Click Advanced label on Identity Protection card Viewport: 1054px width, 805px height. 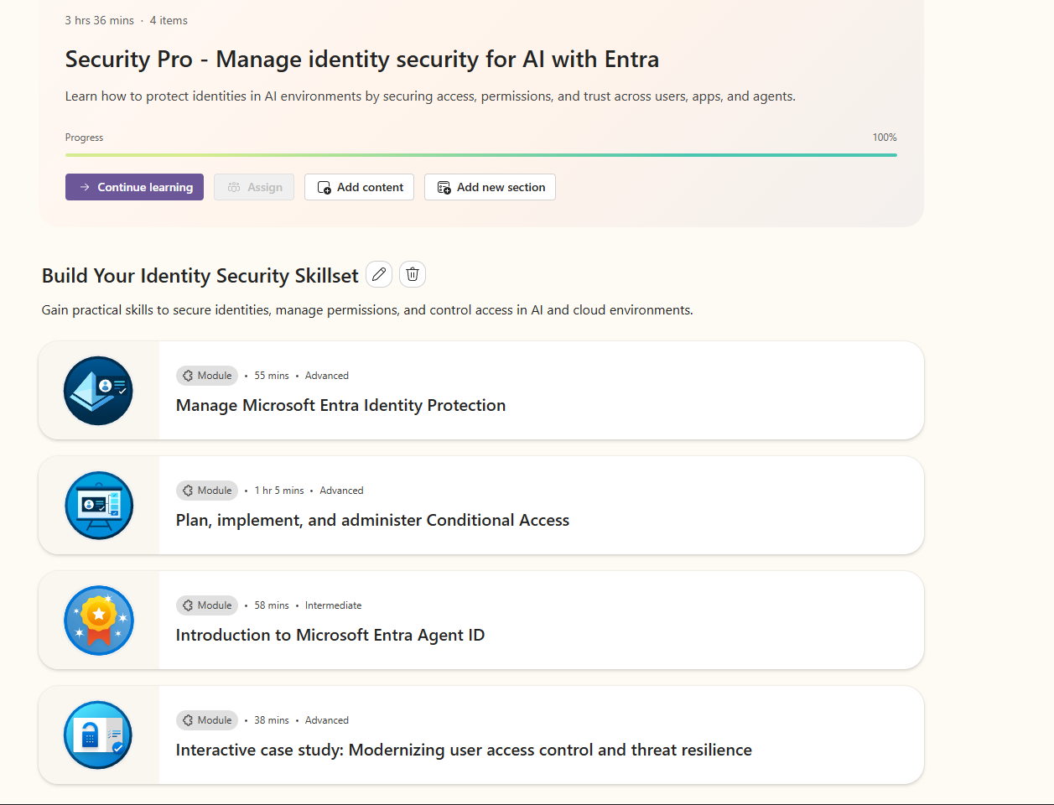[x=327, y=376]
